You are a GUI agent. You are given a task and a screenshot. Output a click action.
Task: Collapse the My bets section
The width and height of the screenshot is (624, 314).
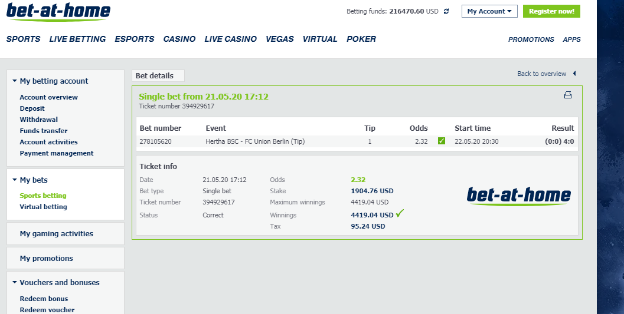coord(15,180)
